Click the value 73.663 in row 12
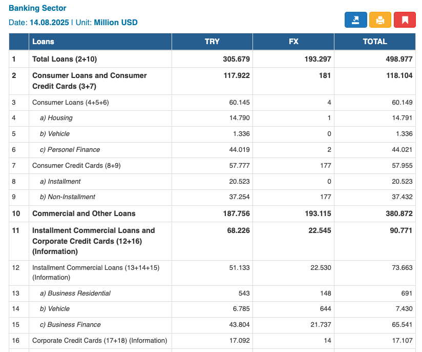 tap(402, 268)
